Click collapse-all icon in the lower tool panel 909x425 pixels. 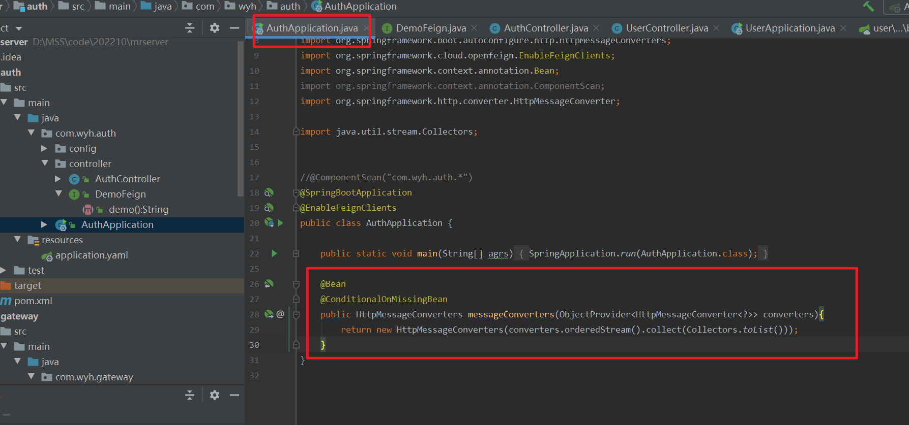(190, 395)
